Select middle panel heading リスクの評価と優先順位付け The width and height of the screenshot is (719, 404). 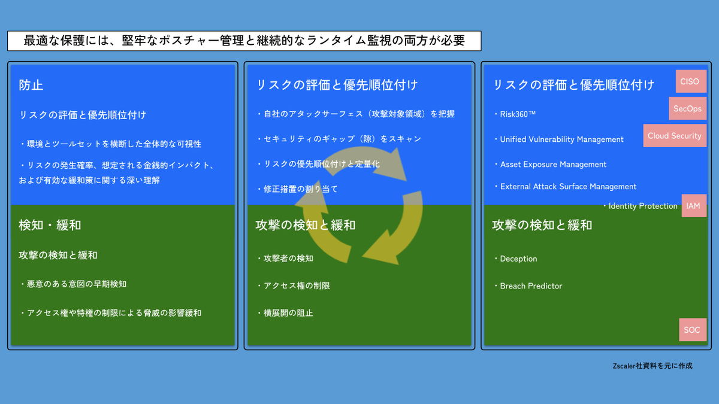(x=336, y=85)
